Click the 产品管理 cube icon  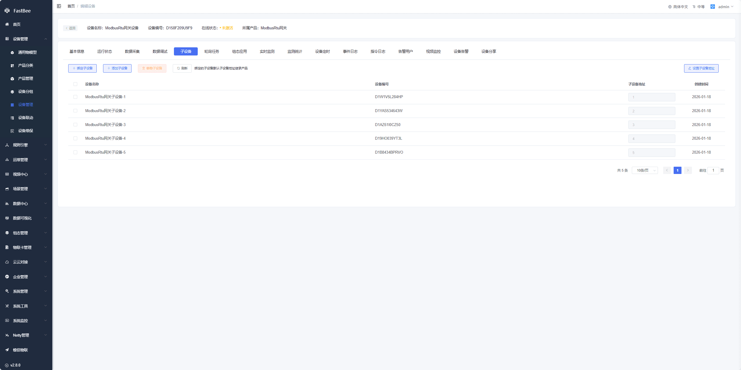tap(12, 79)
